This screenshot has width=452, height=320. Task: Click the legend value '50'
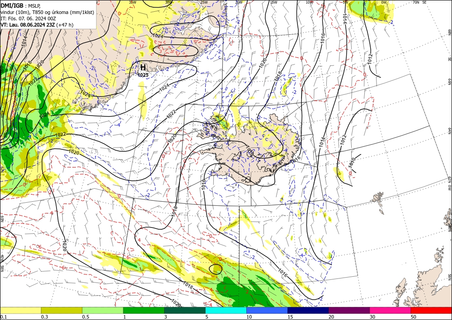(x=414, y=317)
